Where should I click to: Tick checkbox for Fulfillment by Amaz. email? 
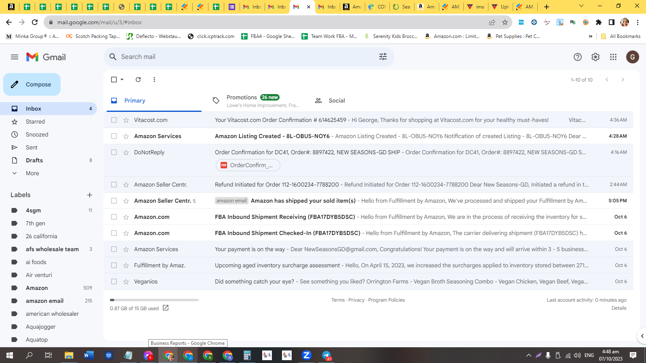114,265
